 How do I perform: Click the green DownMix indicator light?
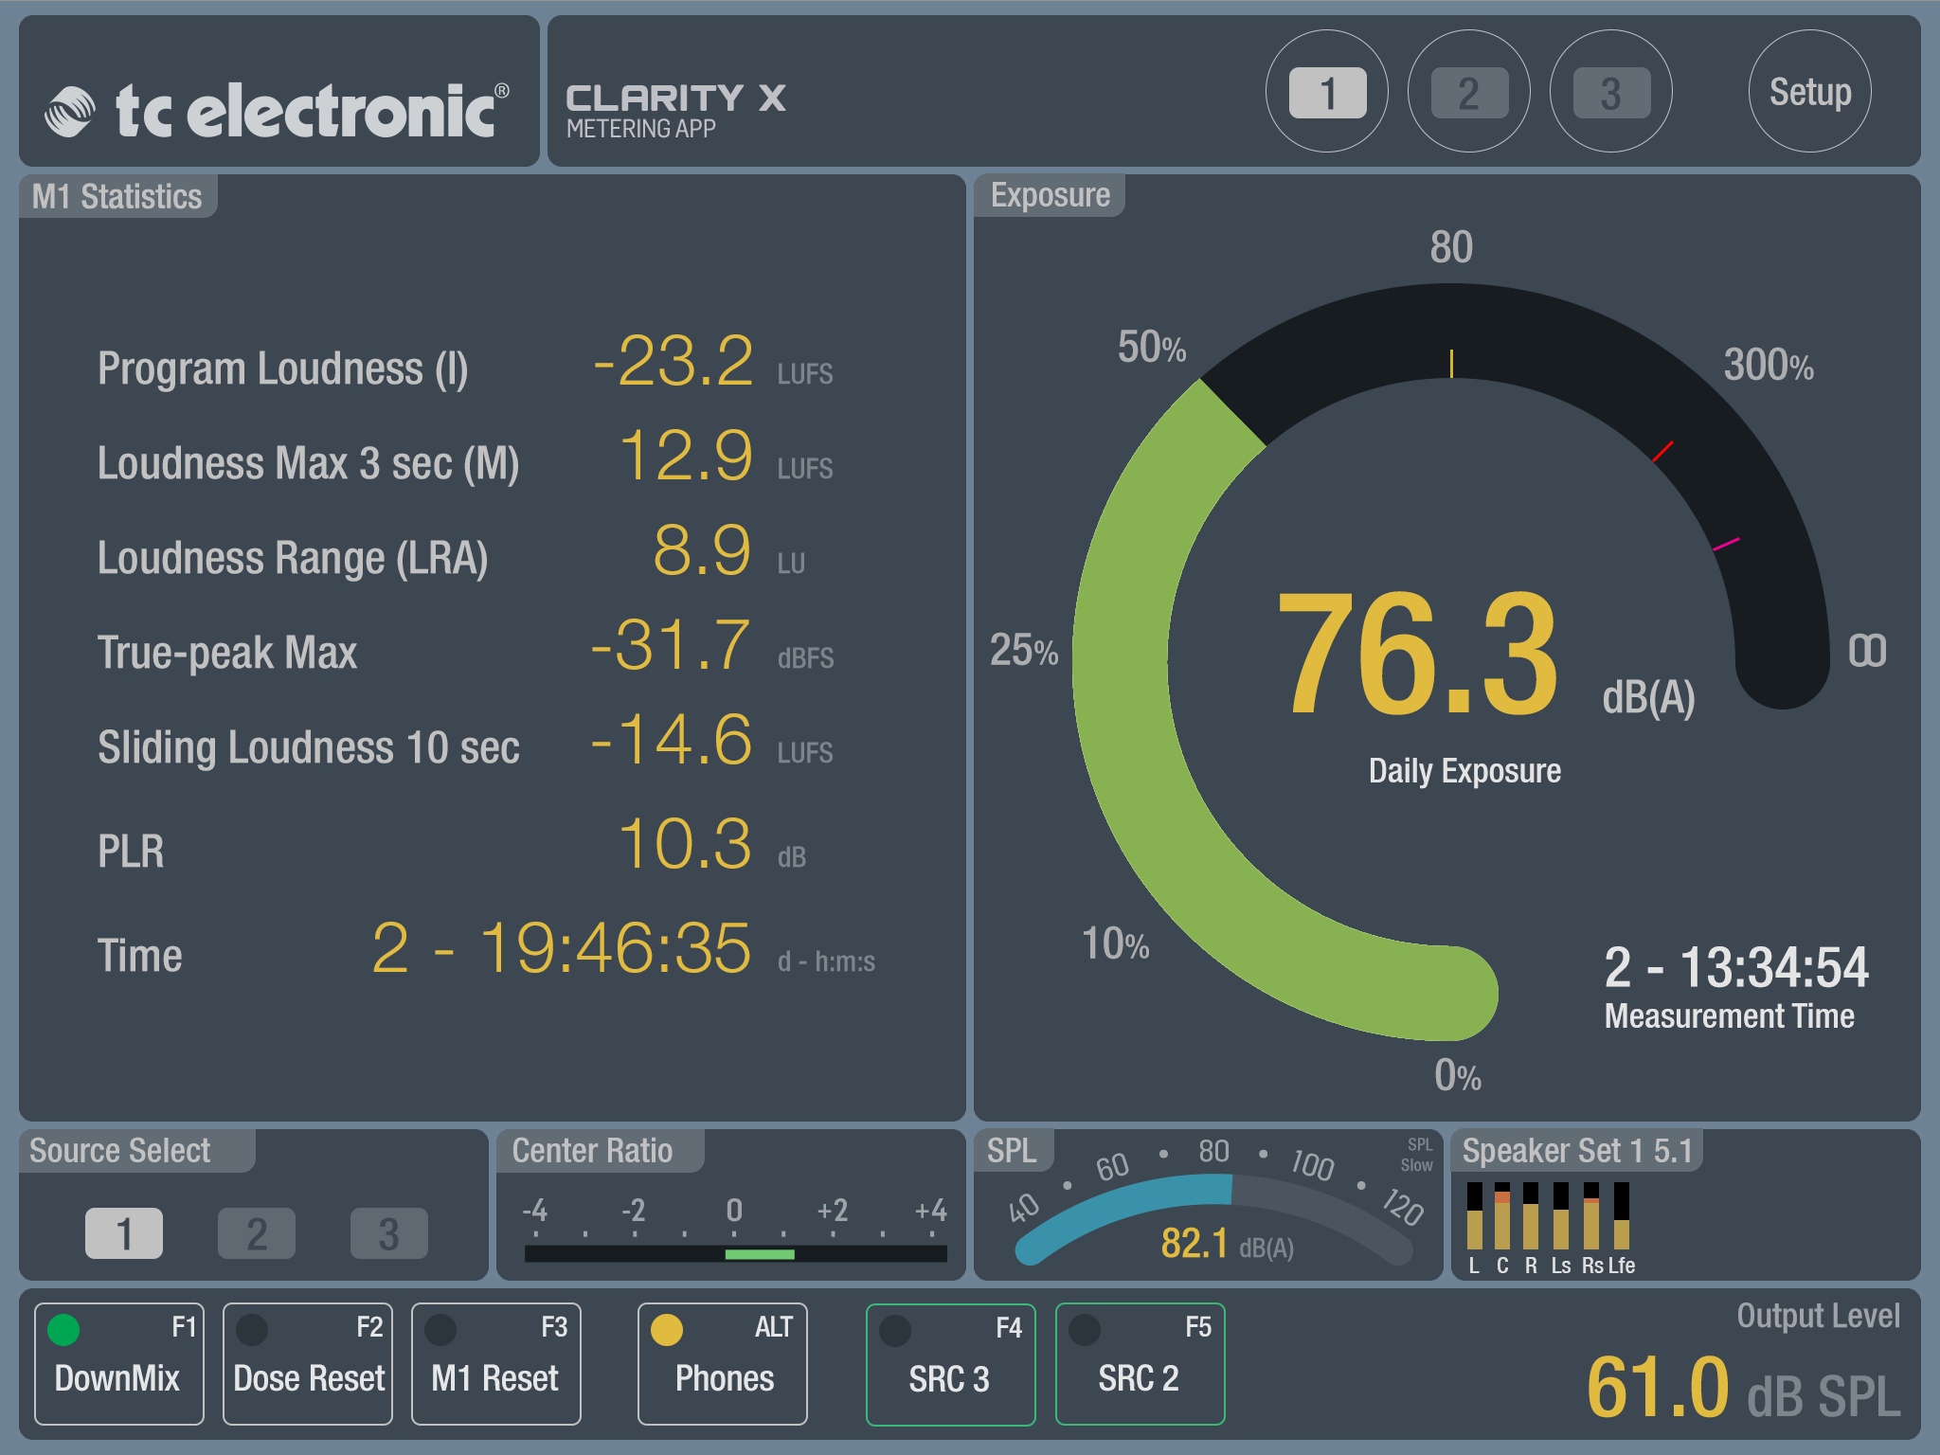pos(63,1329)
